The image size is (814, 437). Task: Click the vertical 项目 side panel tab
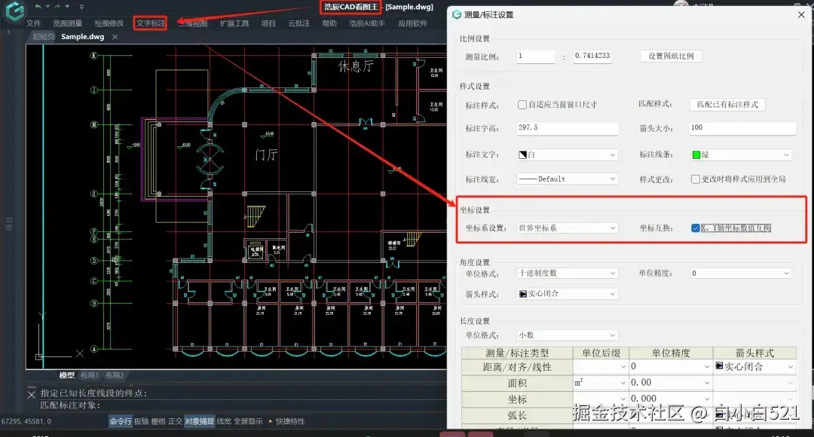coord(9,224)
